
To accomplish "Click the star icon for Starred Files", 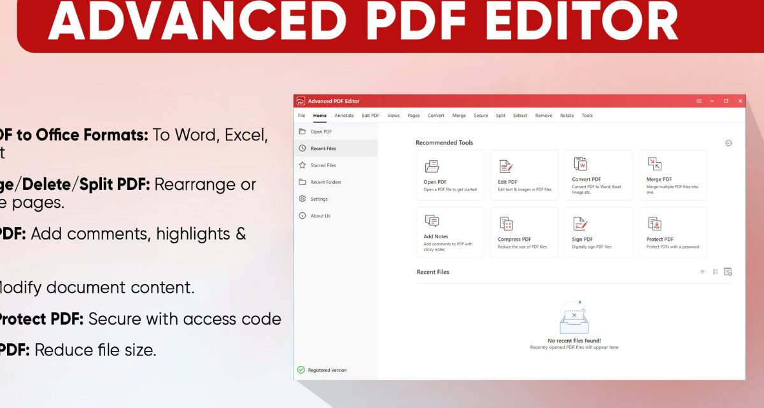I will [x=302, y=165].
